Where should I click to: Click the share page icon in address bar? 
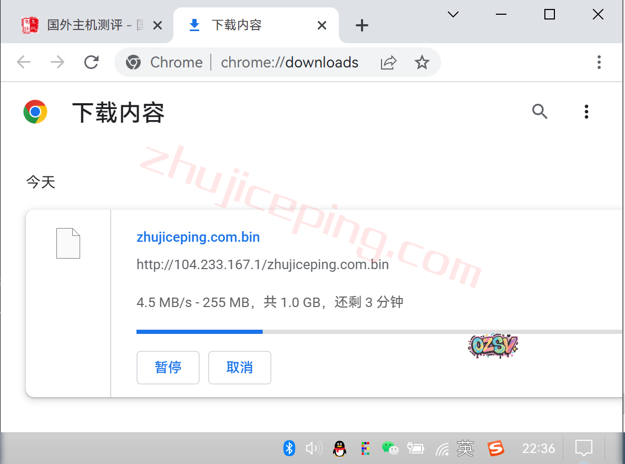click(x=388, y=63)
